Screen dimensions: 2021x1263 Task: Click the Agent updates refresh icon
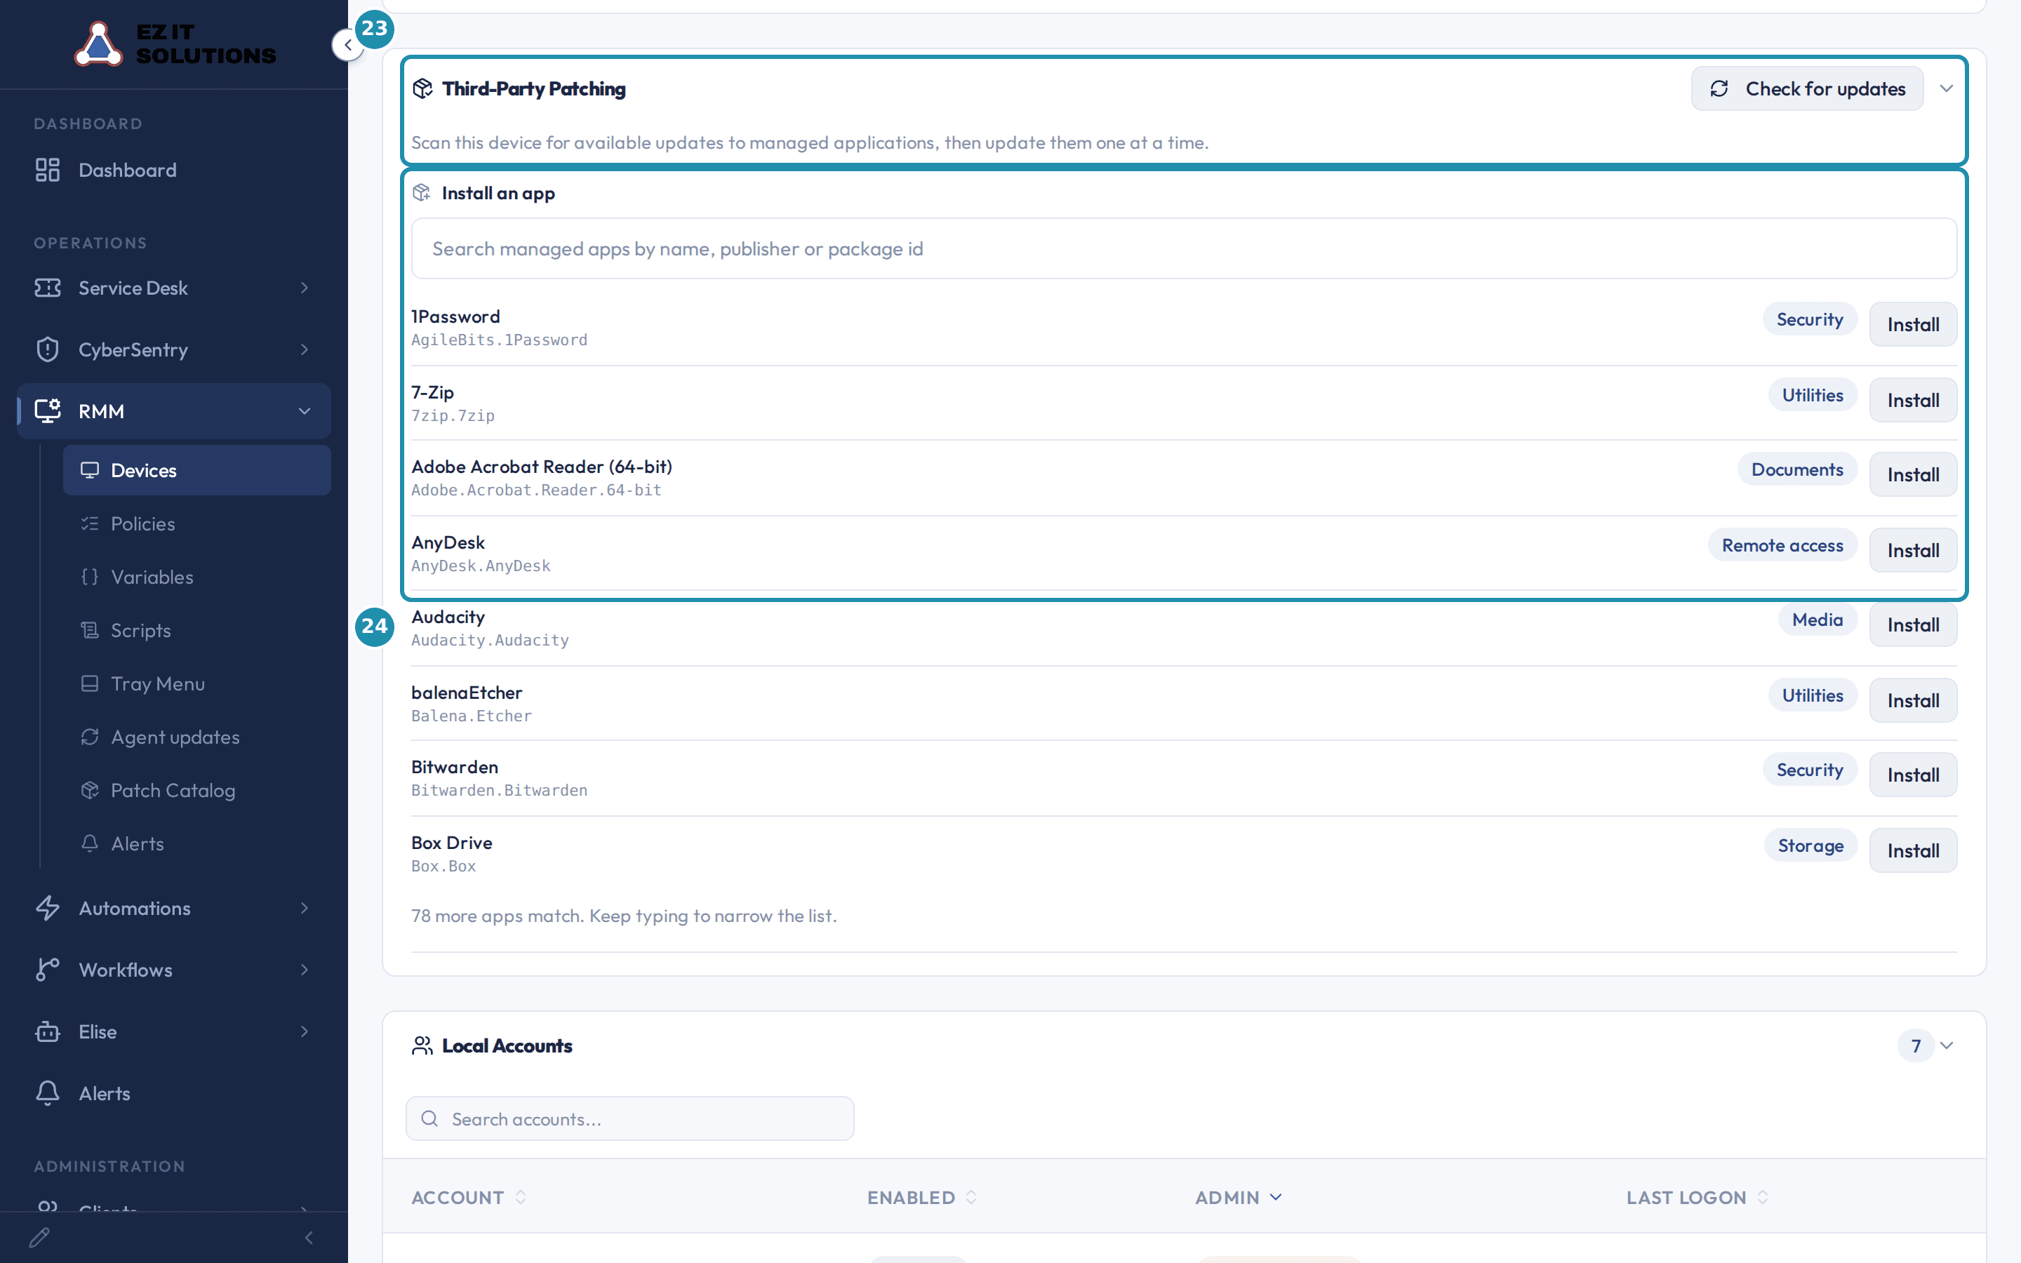tap(89, 737)
